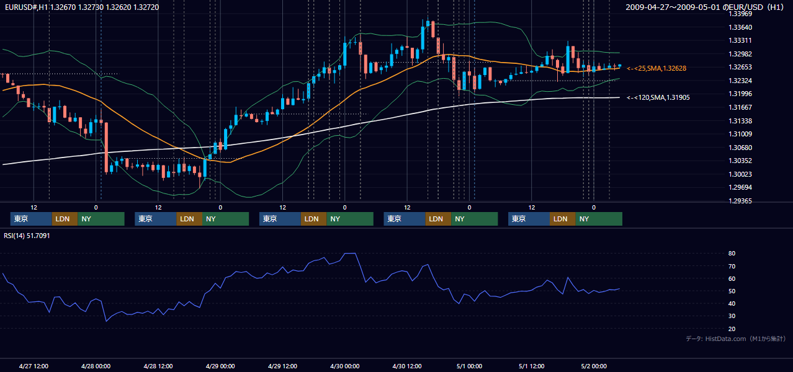This screenshot has width=793, height=372.
Task: Select the RSI(14) 51.7091 indicator title
Action: tap(27, 236)
